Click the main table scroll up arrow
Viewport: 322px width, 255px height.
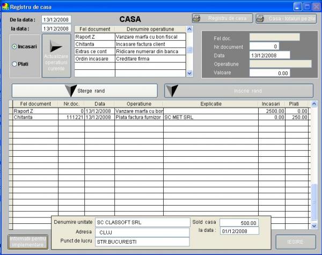(314, 104)
